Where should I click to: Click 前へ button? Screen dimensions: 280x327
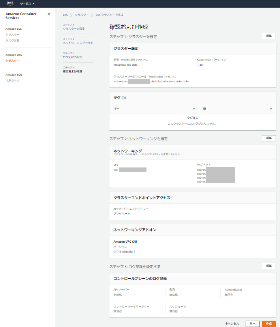coord(252,324)
